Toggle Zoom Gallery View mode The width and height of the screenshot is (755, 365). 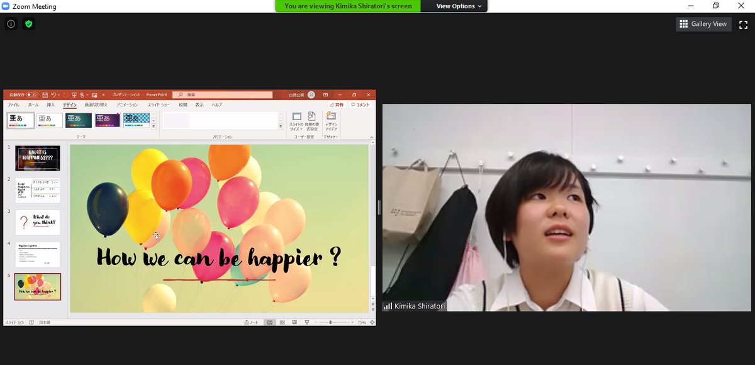coord(703,23)
